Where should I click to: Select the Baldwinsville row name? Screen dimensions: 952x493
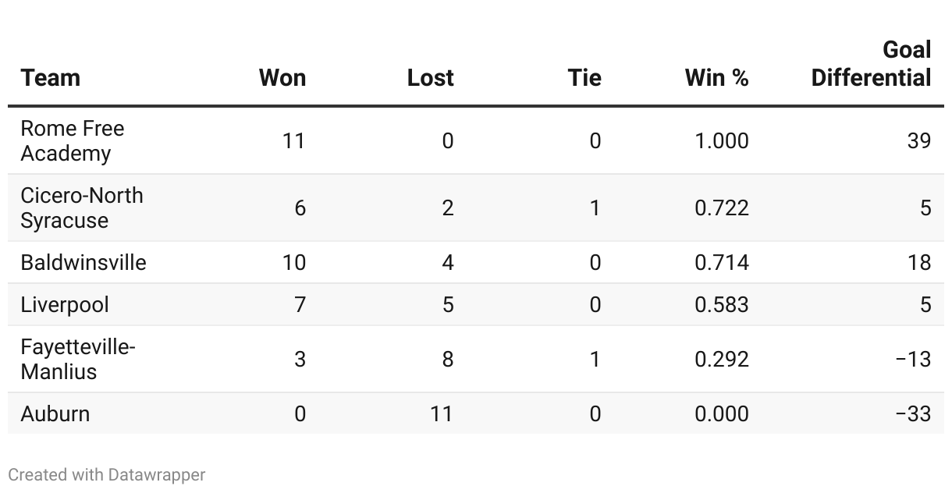tap(83, 262)
